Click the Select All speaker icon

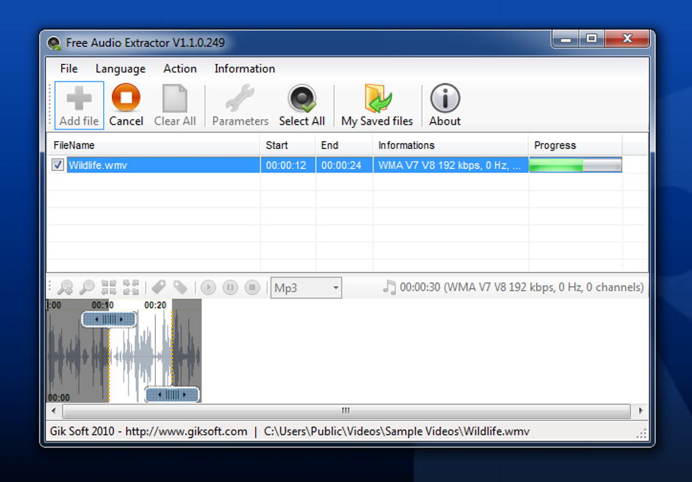pyautogui.click(x=302, y=98)
